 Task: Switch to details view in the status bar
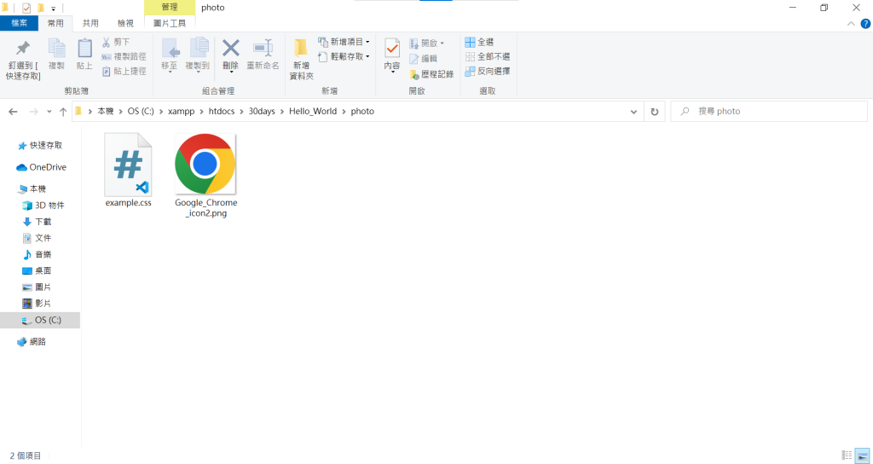847,455
